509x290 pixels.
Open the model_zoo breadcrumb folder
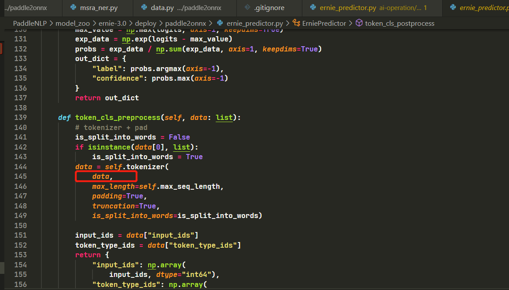point(73,23)
